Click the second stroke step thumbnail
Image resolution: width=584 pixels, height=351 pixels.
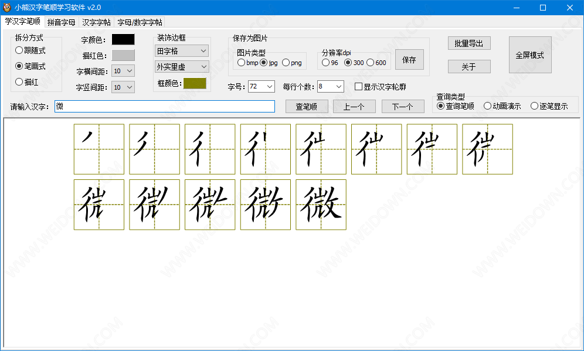155,149
